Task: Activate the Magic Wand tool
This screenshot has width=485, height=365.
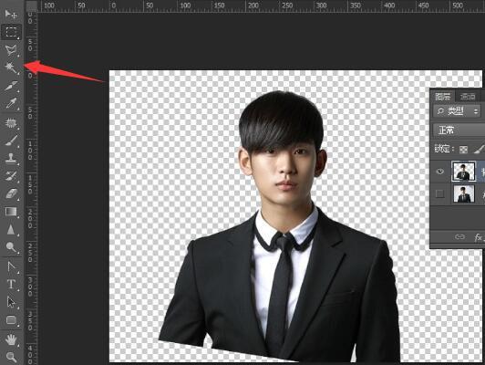Action: point(11,68)
